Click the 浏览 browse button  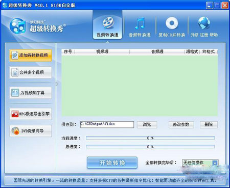(x=147, y=125)
